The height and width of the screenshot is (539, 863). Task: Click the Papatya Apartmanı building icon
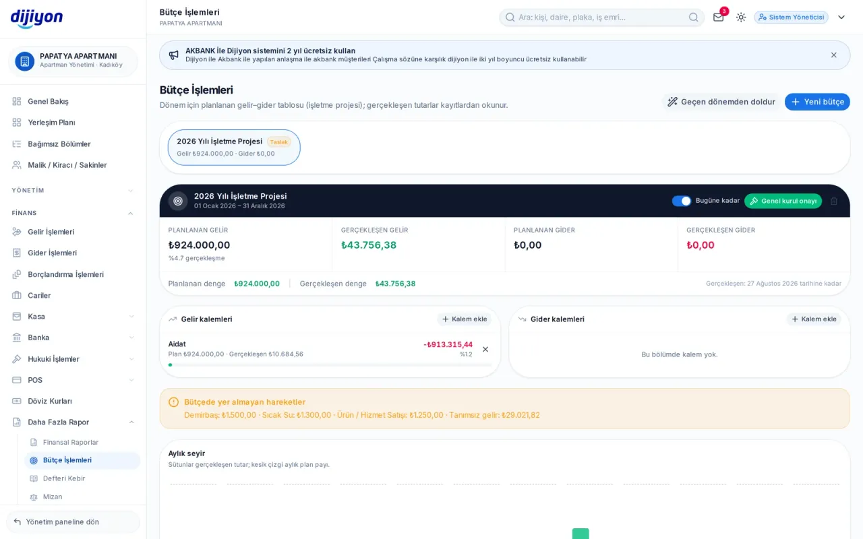tap(25, 61)
